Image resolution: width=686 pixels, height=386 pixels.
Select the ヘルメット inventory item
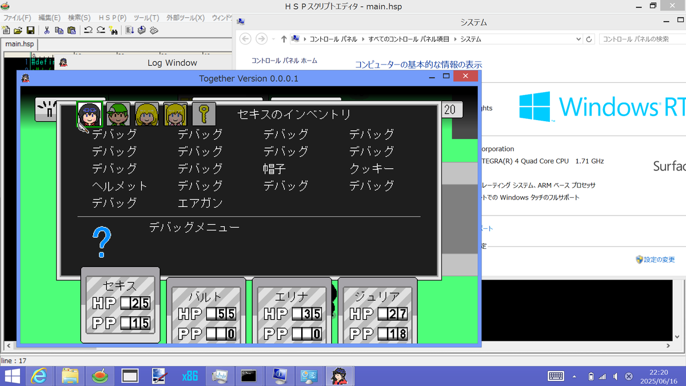119,186
